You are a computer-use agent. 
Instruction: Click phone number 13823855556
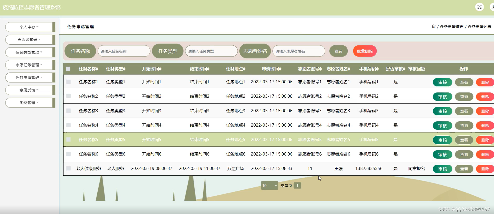click(369, 168)
